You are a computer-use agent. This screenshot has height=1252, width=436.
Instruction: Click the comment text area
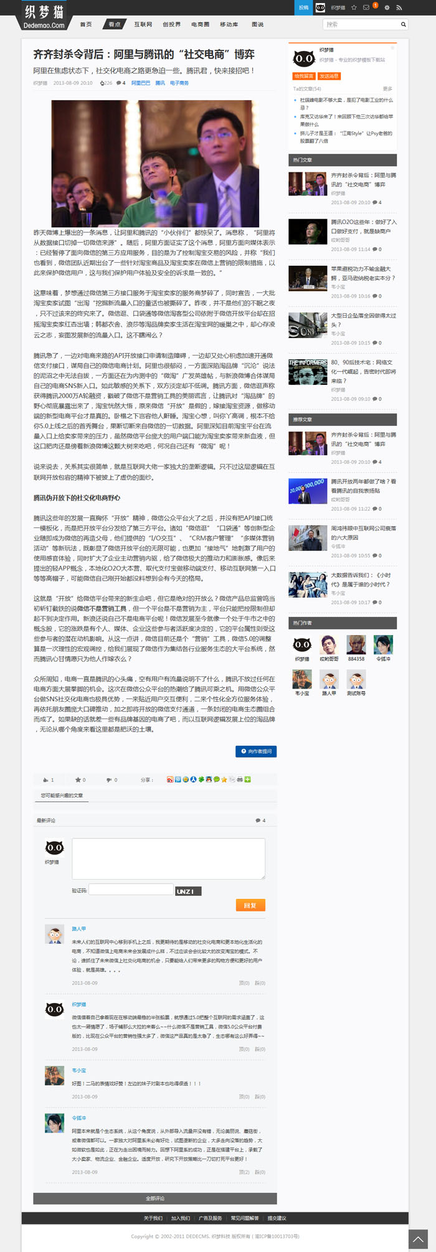pyautogui.click(x=168, y=859)
